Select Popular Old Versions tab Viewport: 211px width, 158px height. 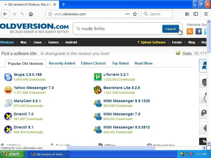point(25,63)
